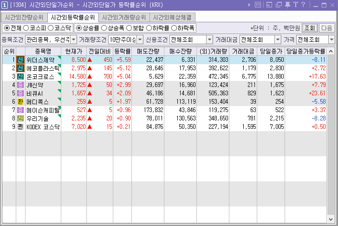
Task: Open the 가격 dropdown
Action: (x=332, y=40)
